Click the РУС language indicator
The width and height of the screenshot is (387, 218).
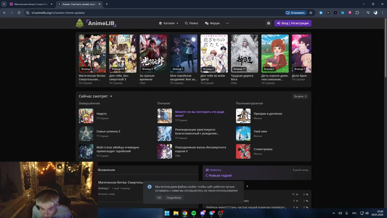click(x=354, y=213)
